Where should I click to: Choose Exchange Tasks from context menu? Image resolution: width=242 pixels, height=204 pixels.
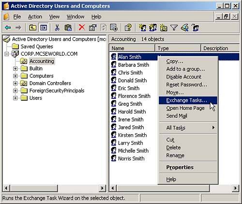(x=188, y=100)
